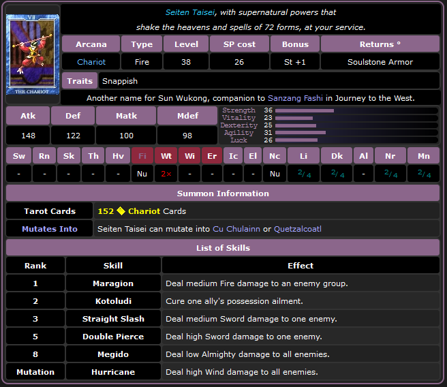
Task: Click the Returns column header
Action: 380,44
